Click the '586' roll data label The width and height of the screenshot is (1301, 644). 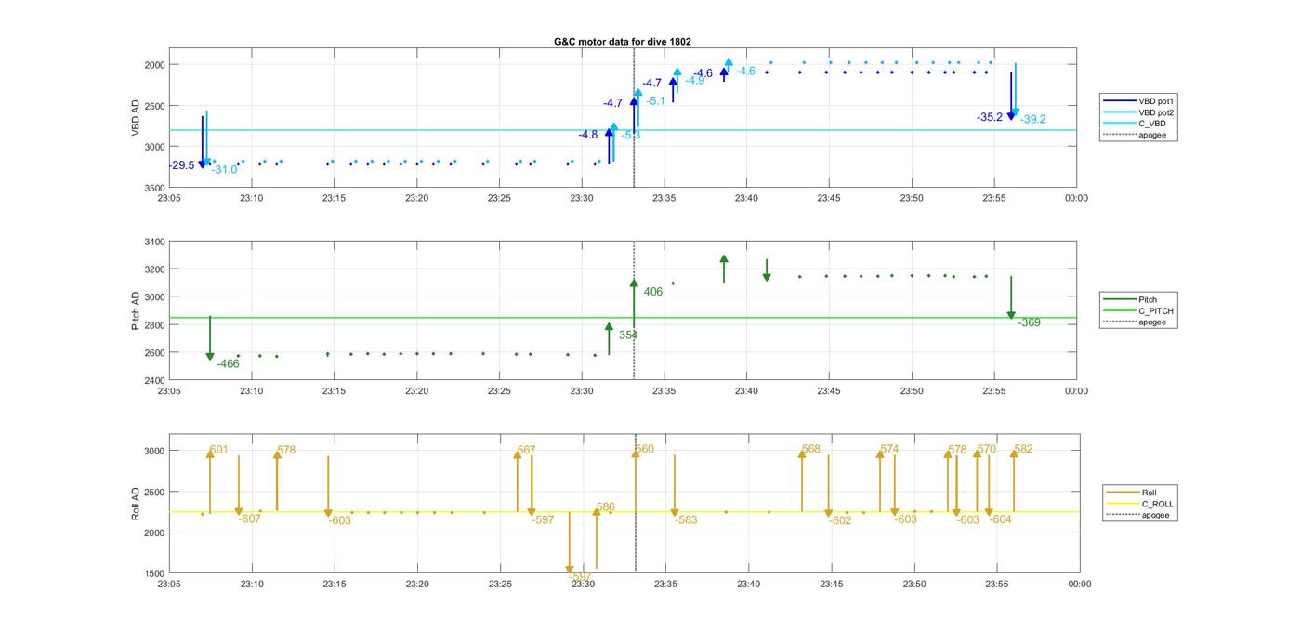click(606, 507)
